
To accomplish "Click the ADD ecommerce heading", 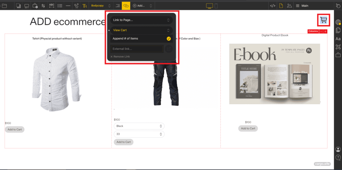I will pyautogui.click(x=68, y=21).
